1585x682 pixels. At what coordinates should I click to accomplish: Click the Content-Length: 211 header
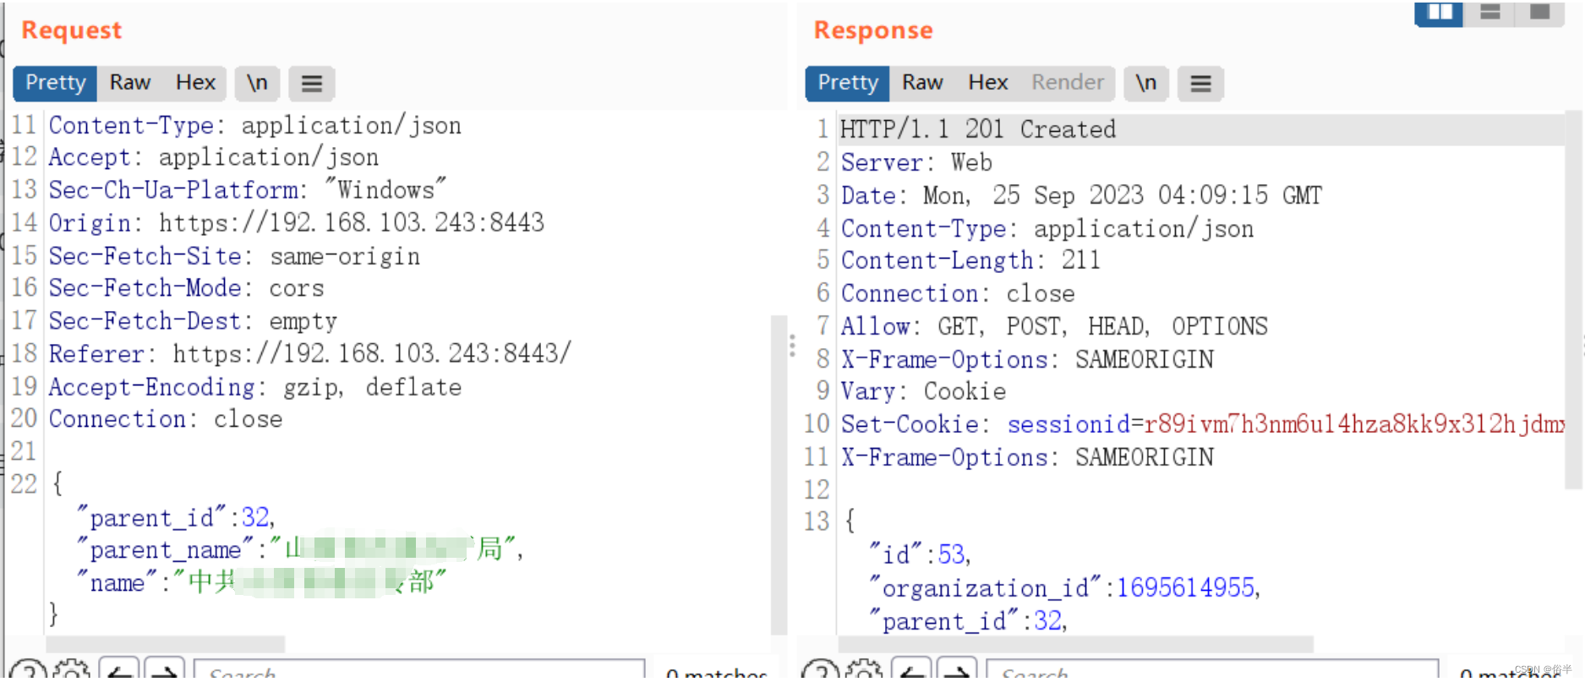point(970,260)
